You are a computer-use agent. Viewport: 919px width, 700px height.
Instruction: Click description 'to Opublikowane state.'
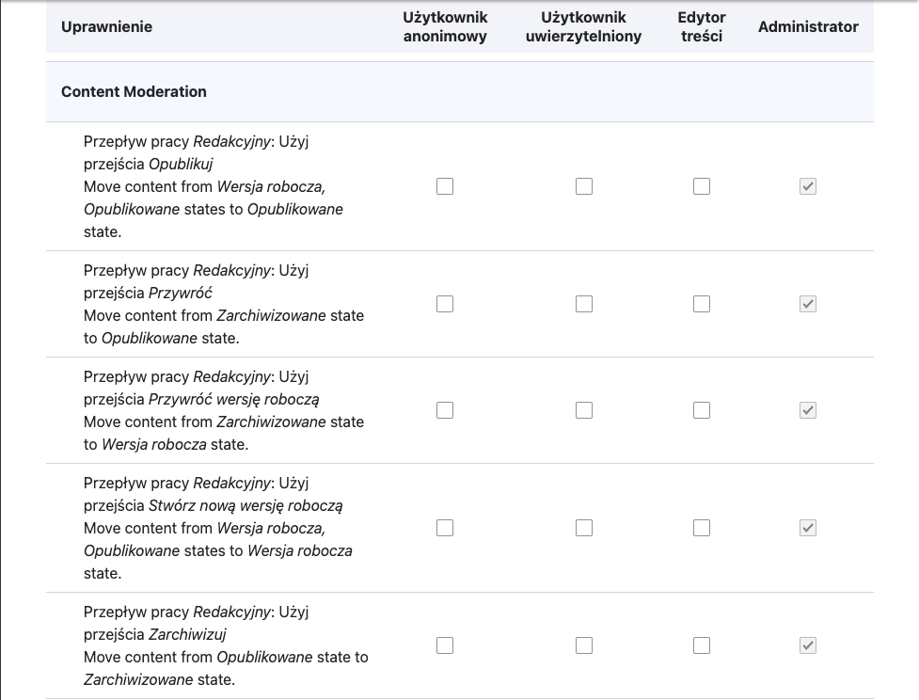coord(161,339)
